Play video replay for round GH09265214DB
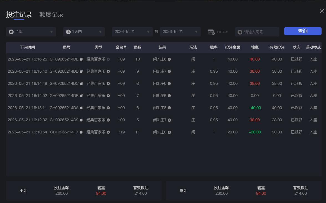Image resolution: width=326 pixels, height=203 pixels. tap(108, 96)
